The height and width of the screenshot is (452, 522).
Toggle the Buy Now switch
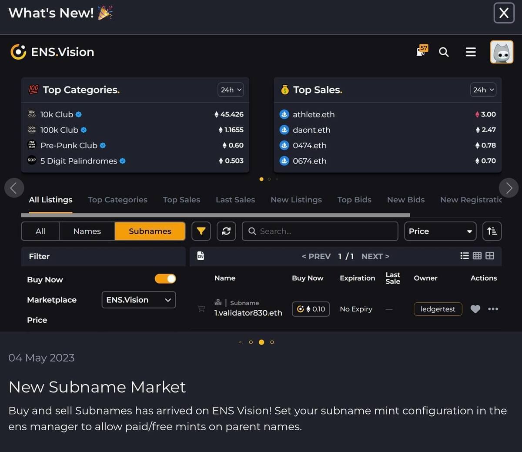[165, 279]
